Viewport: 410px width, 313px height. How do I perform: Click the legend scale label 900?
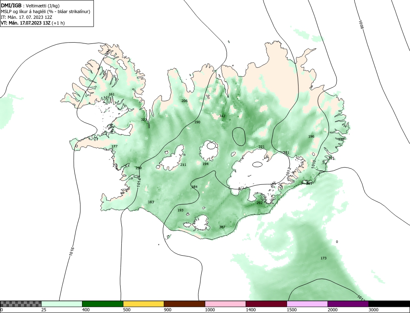pos(167,310)
